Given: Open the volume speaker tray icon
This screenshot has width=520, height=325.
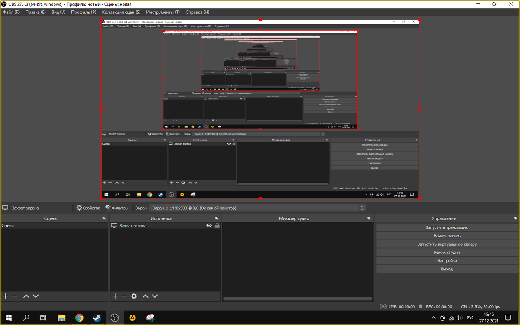Looking at the screenshot, I should (459, 318).
